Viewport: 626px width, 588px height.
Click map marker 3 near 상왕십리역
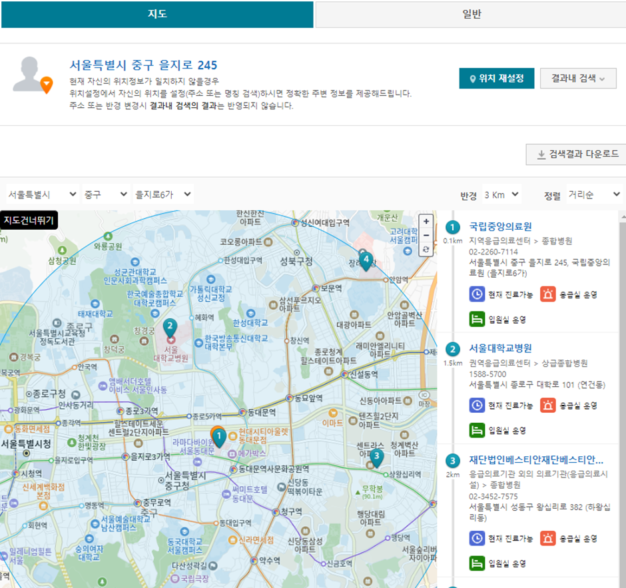tap(376, 457)
